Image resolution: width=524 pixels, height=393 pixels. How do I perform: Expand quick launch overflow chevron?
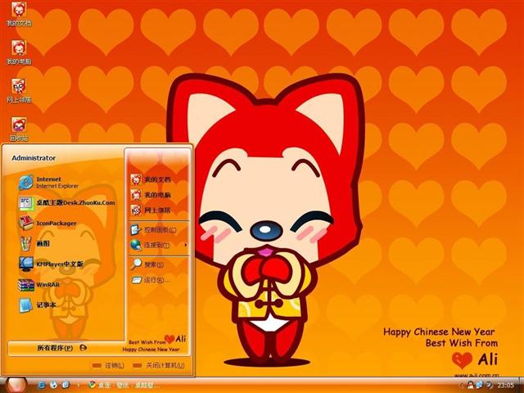click(79, 385)
